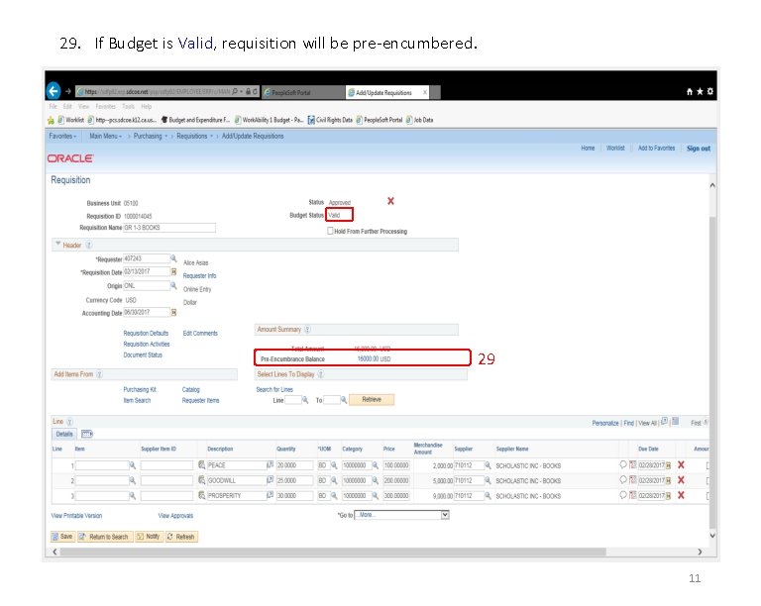Click the Quantity field for PEACE
Image resolution: width=761 pixels, height=606 pixels.
pyautogui.click(x=294, y=465)
